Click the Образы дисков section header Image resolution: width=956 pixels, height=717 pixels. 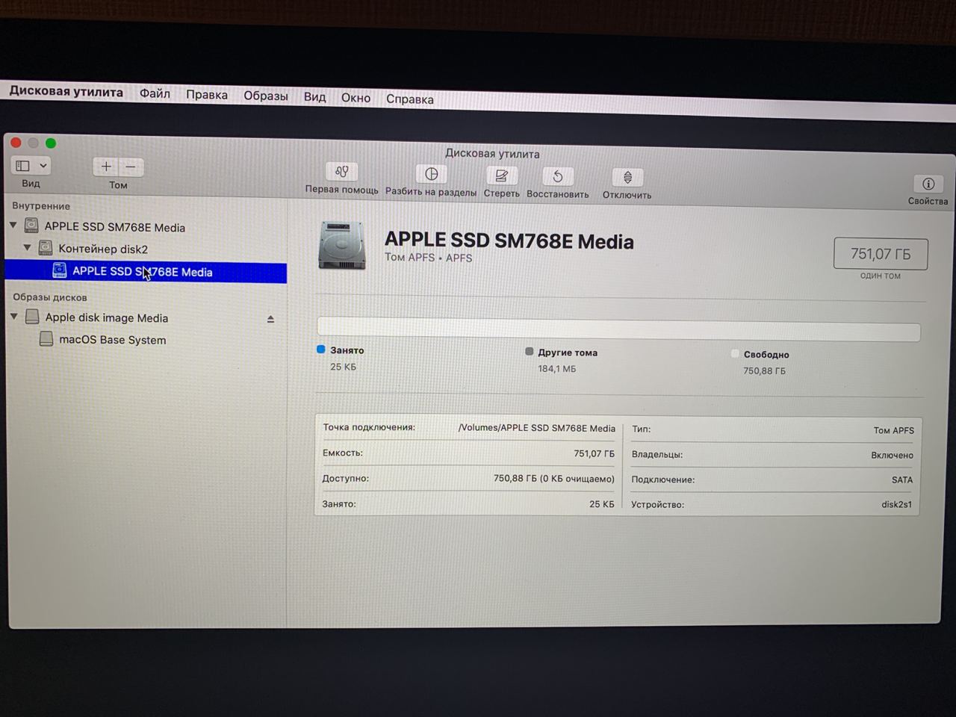pos(50,297)
